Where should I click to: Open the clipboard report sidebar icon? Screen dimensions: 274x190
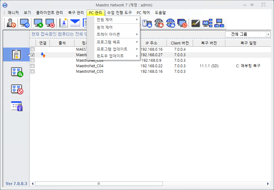(x=16, y=55)
